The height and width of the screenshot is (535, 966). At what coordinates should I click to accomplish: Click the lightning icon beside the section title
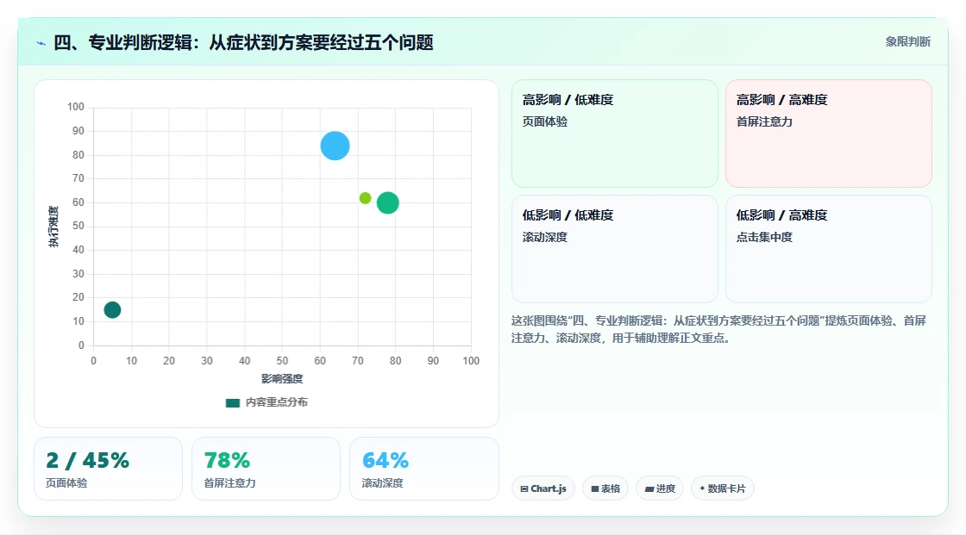tap(41, 43)
